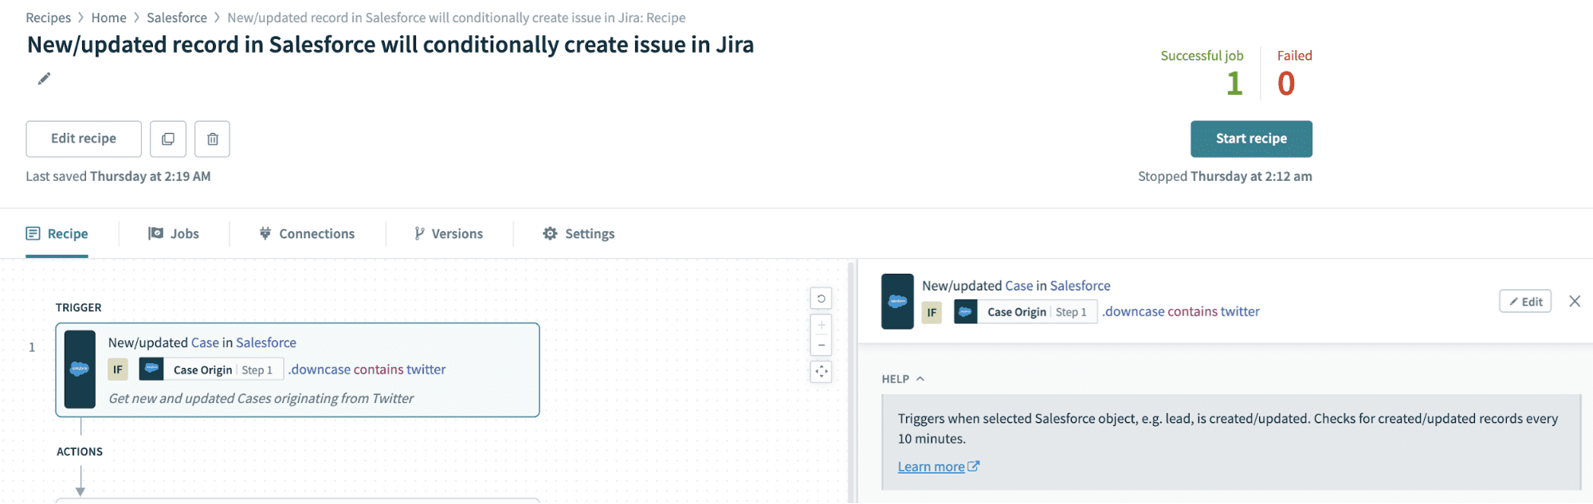Click the Salesforce icon in trigger step

[x=80, y=369]
